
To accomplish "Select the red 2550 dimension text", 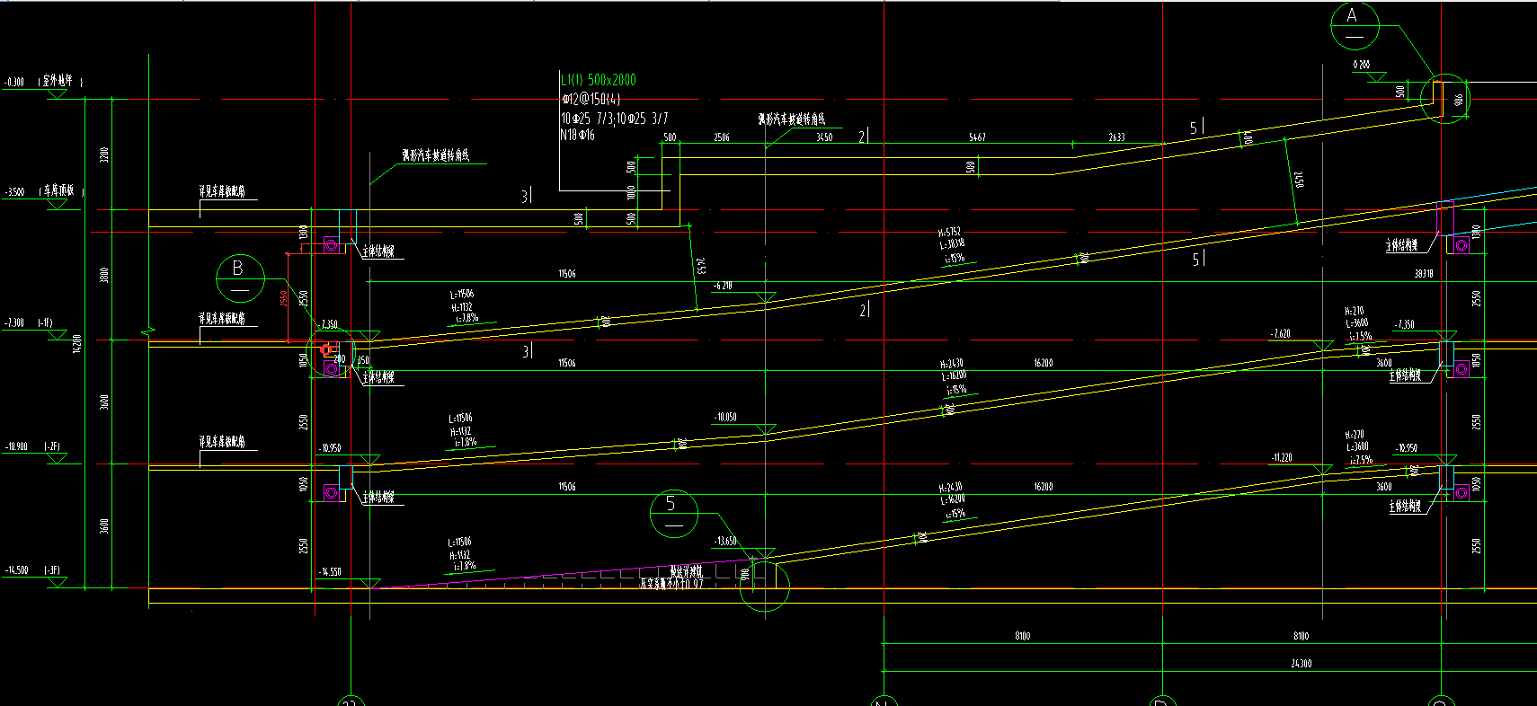I will tap(284, 297).
